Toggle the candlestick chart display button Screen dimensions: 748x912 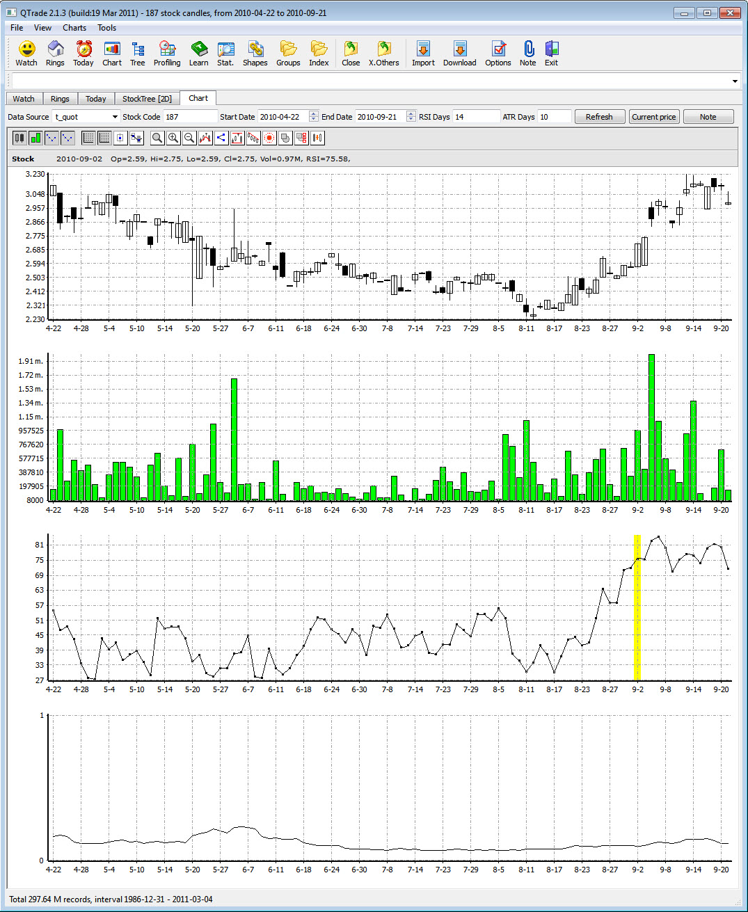click(x=19, y=138)
